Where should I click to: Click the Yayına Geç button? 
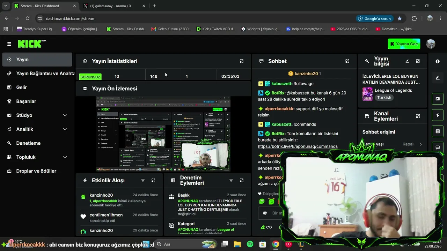pyautogui.click(x=404, y=44)
